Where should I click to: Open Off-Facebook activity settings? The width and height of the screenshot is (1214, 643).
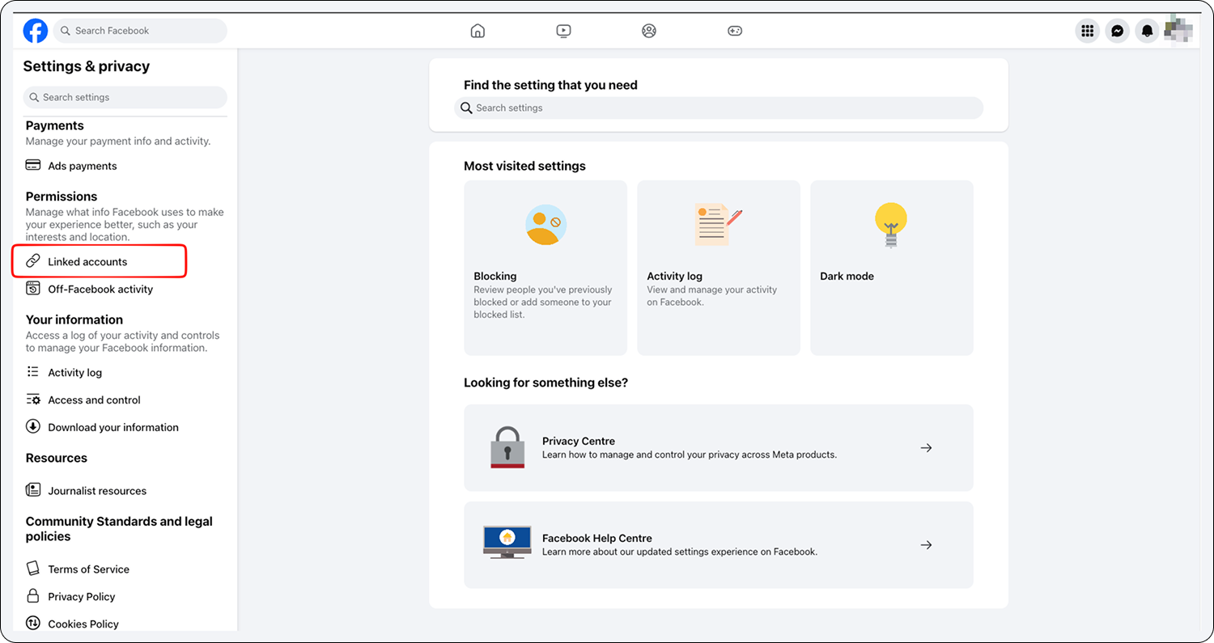pyautogui.click(x=100, y=289)
